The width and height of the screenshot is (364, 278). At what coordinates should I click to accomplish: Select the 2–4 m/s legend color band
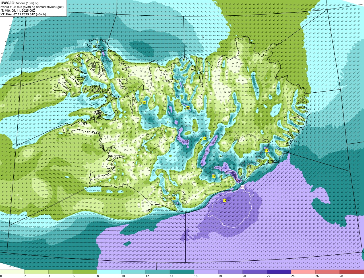click(x=36, y=272)
